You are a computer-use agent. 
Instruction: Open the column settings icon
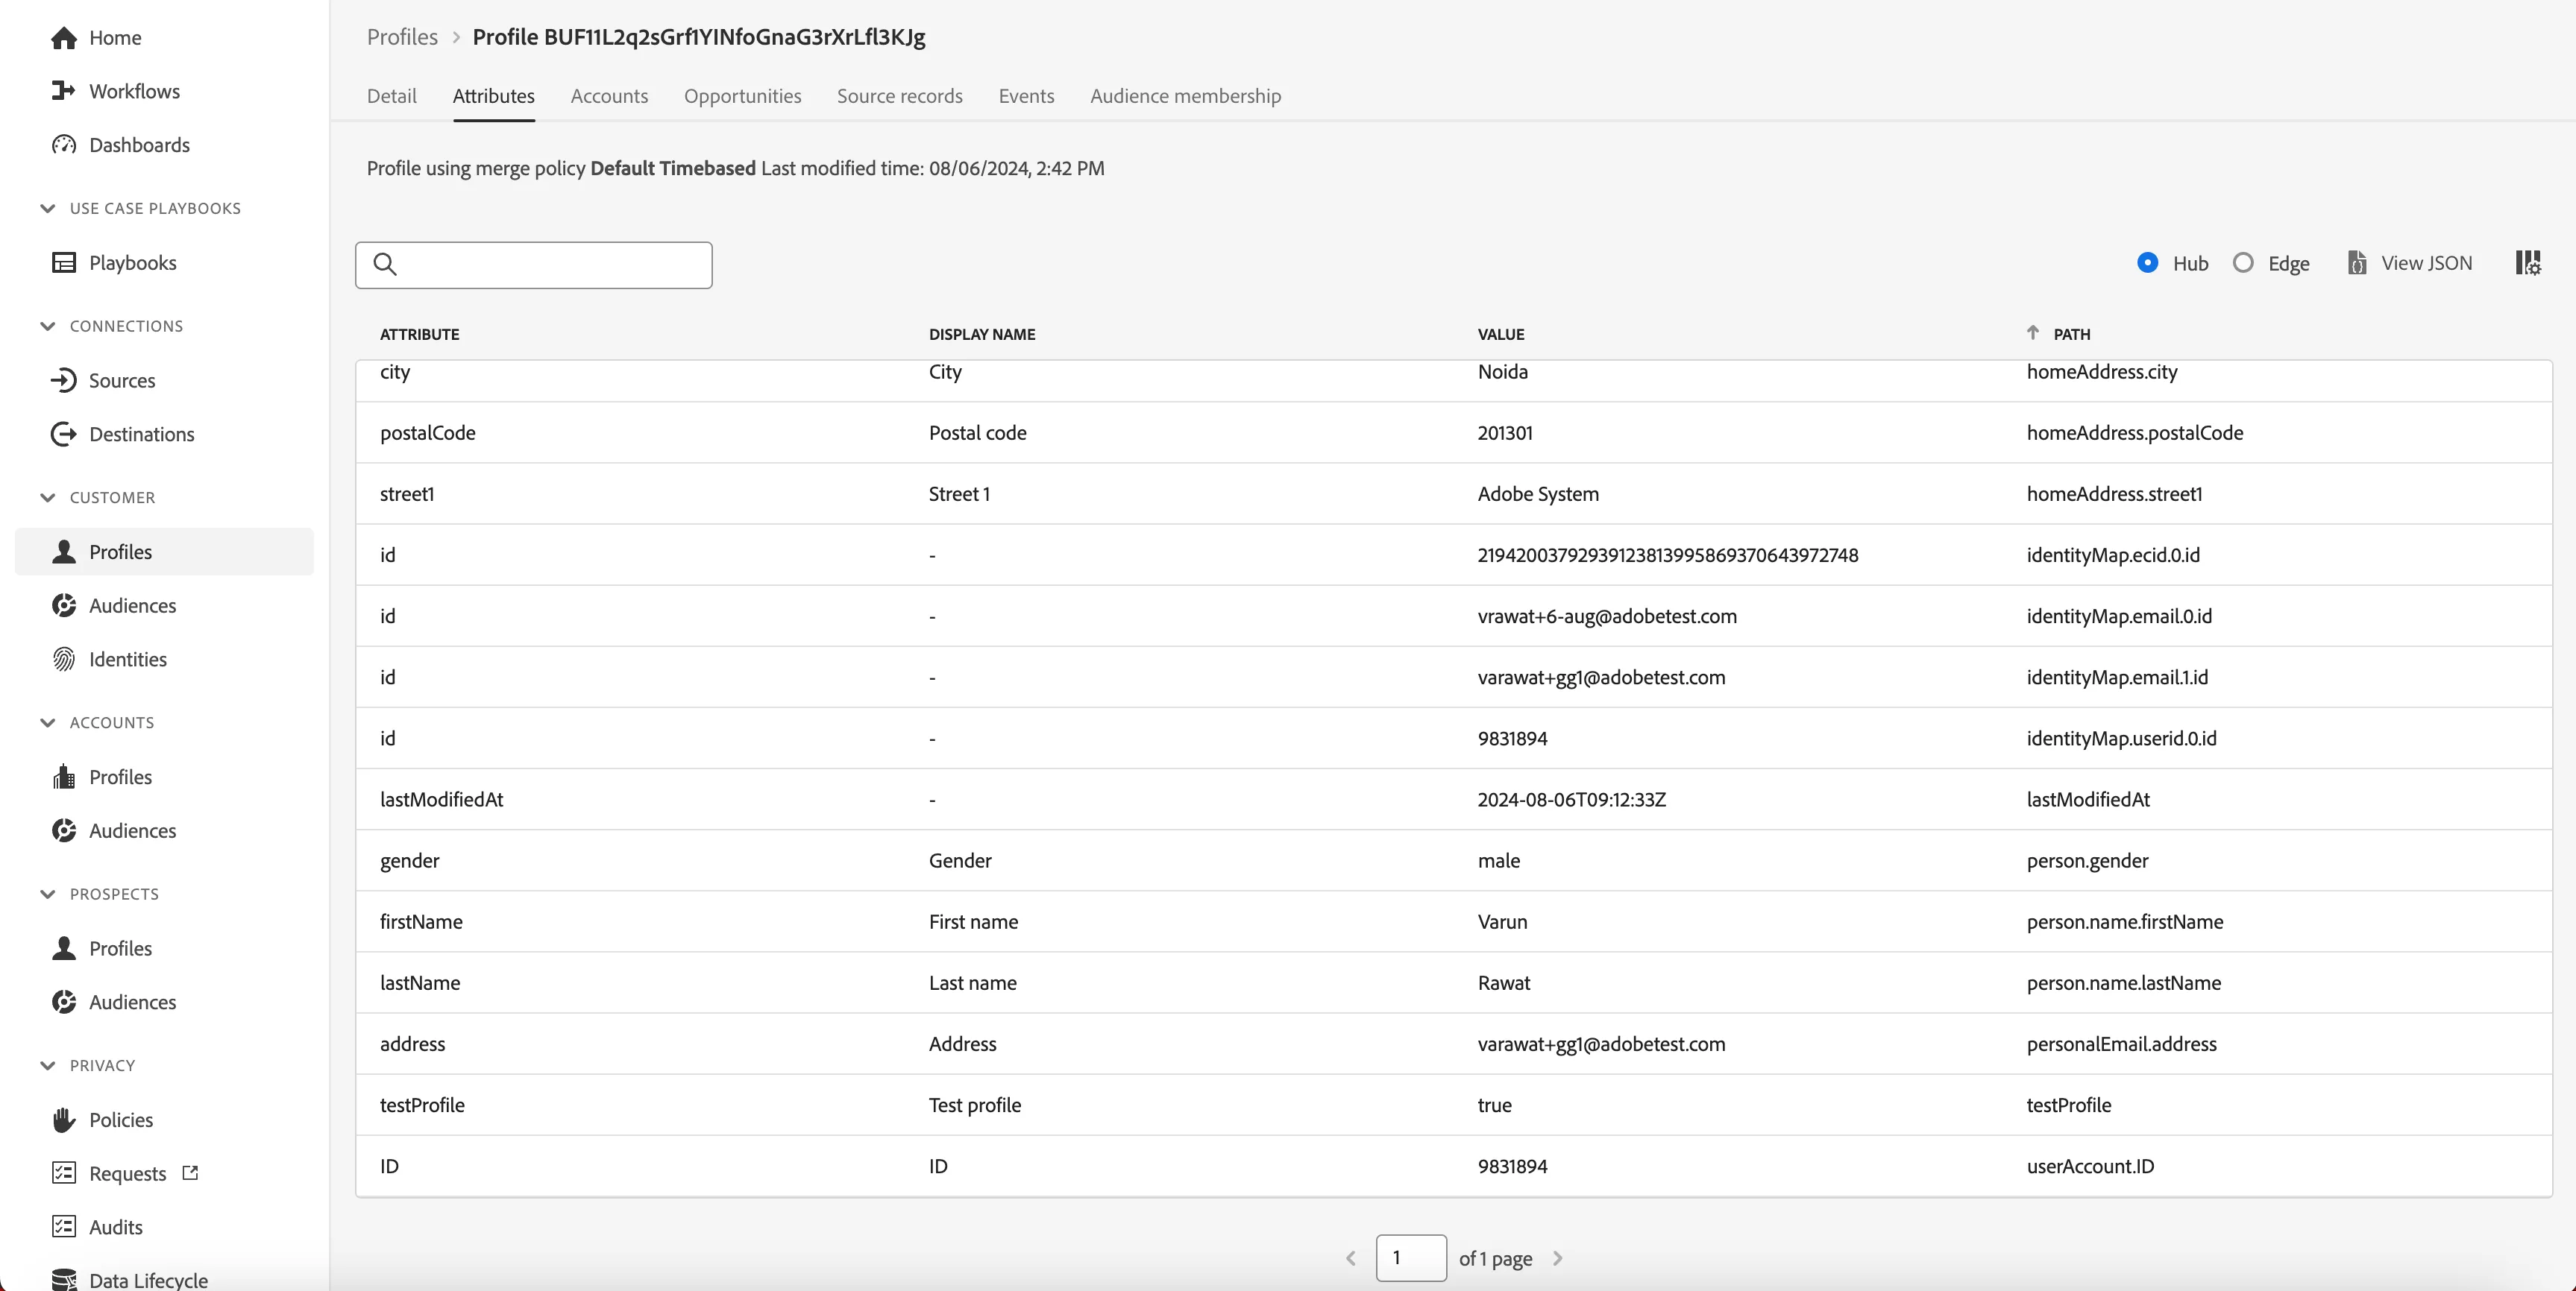[x=2528, y=263]
